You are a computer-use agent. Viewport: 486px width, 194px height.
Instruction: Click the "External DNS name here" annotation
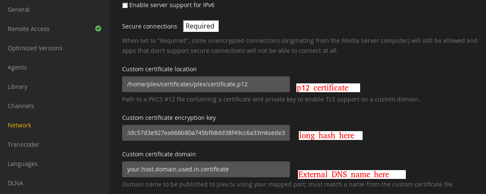(344, 175)
